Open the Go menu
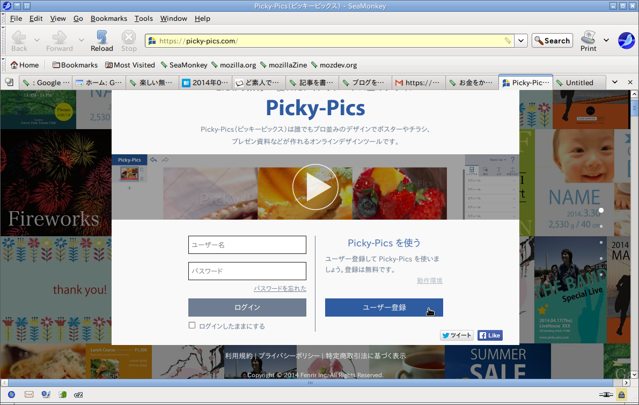639x405 pixels. (x=78, y=19)
